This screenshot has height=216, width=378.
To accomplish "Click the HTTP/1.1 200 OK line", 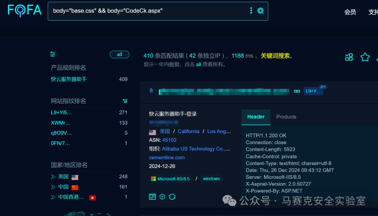I will tap(266, 136).
